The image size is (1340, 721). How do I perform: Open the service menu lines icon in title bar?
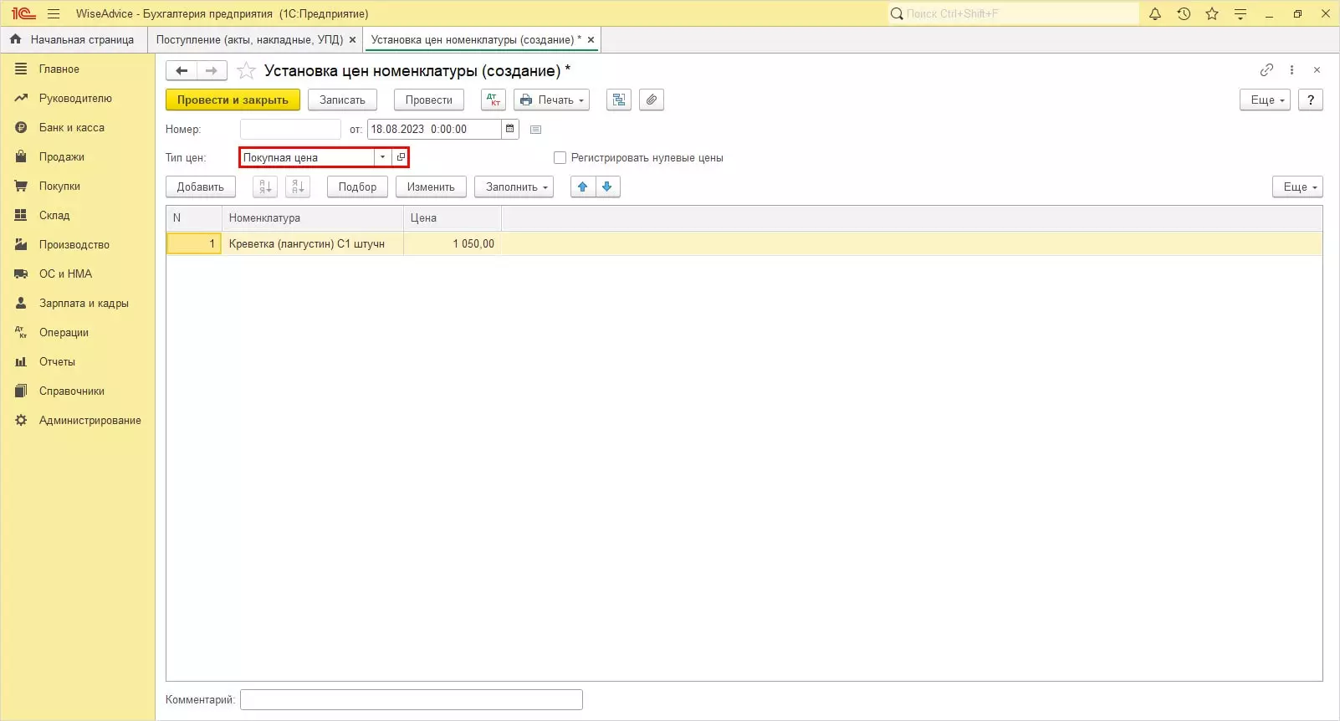[x=1240, y=13]
